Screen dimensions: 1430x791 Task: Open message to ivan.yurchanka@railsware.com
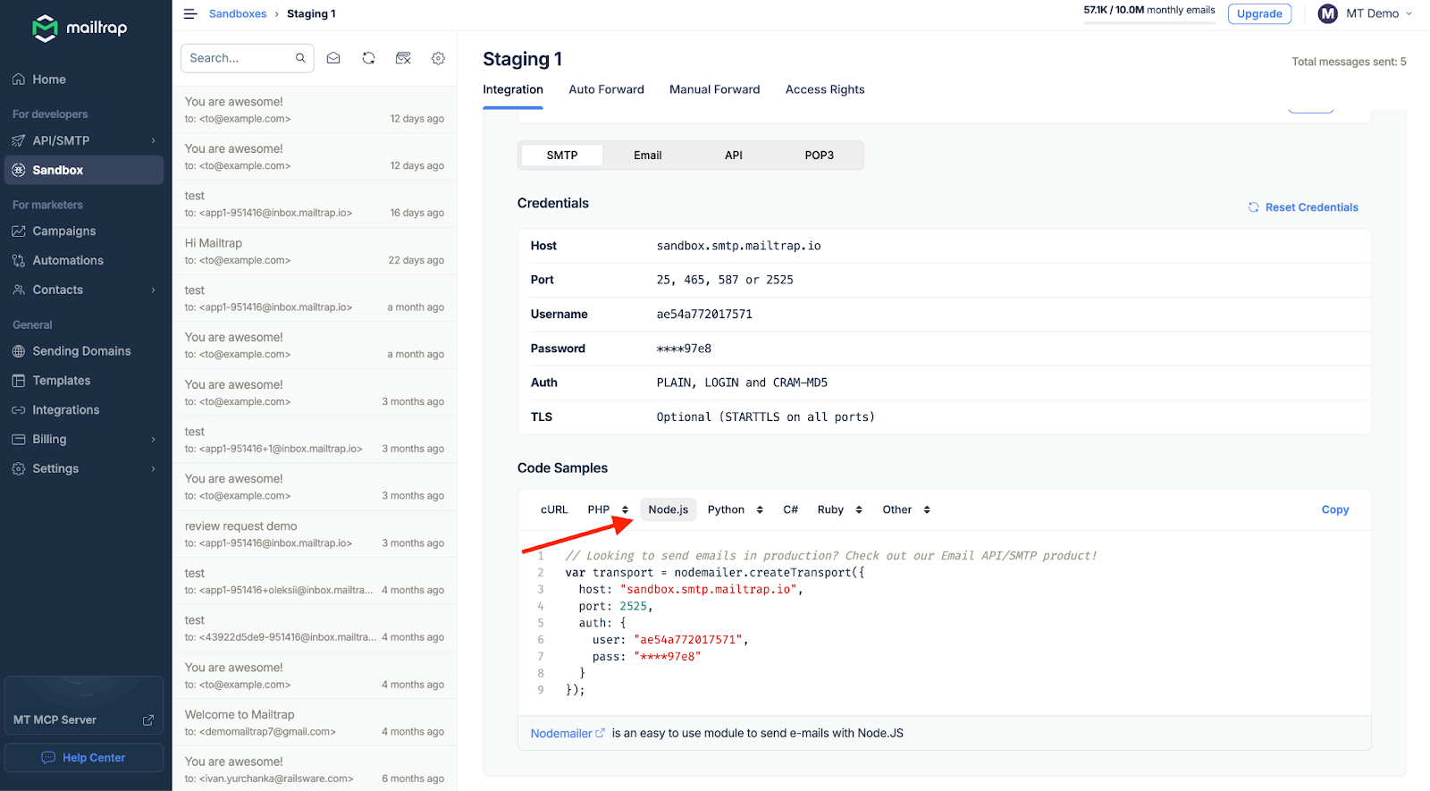(315, 770)
